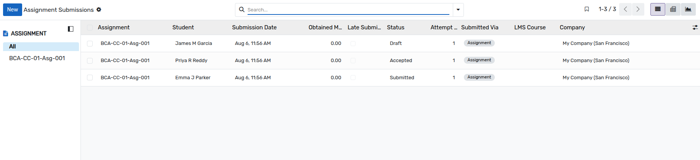700x160 pixels.
Task: Switch to list view
Action: point(658,9)
